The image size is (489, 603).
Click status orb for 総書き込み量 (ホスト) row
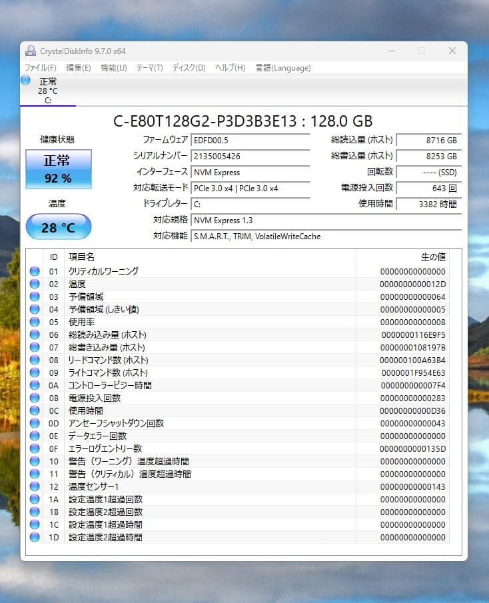[35, 347]
